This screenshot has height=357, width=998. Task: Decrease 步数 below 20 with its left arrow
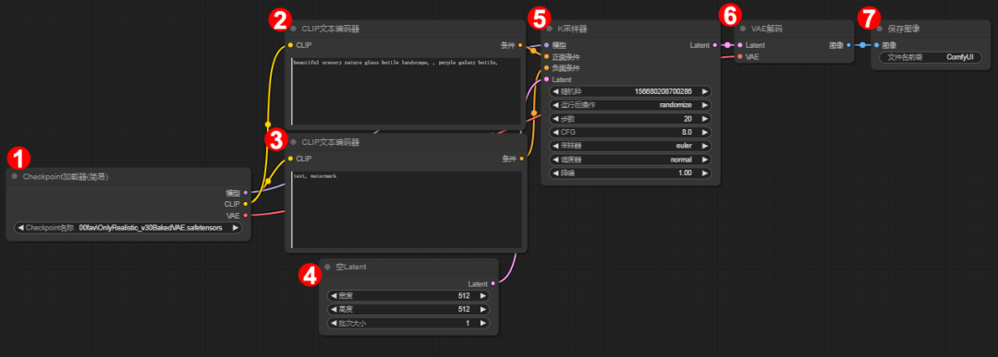coord(555,119)
